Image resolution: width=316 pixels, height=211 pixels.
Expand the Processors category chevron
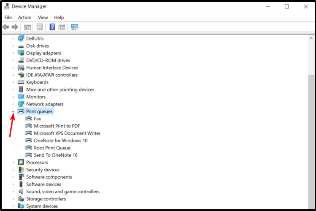pos(14,162)
